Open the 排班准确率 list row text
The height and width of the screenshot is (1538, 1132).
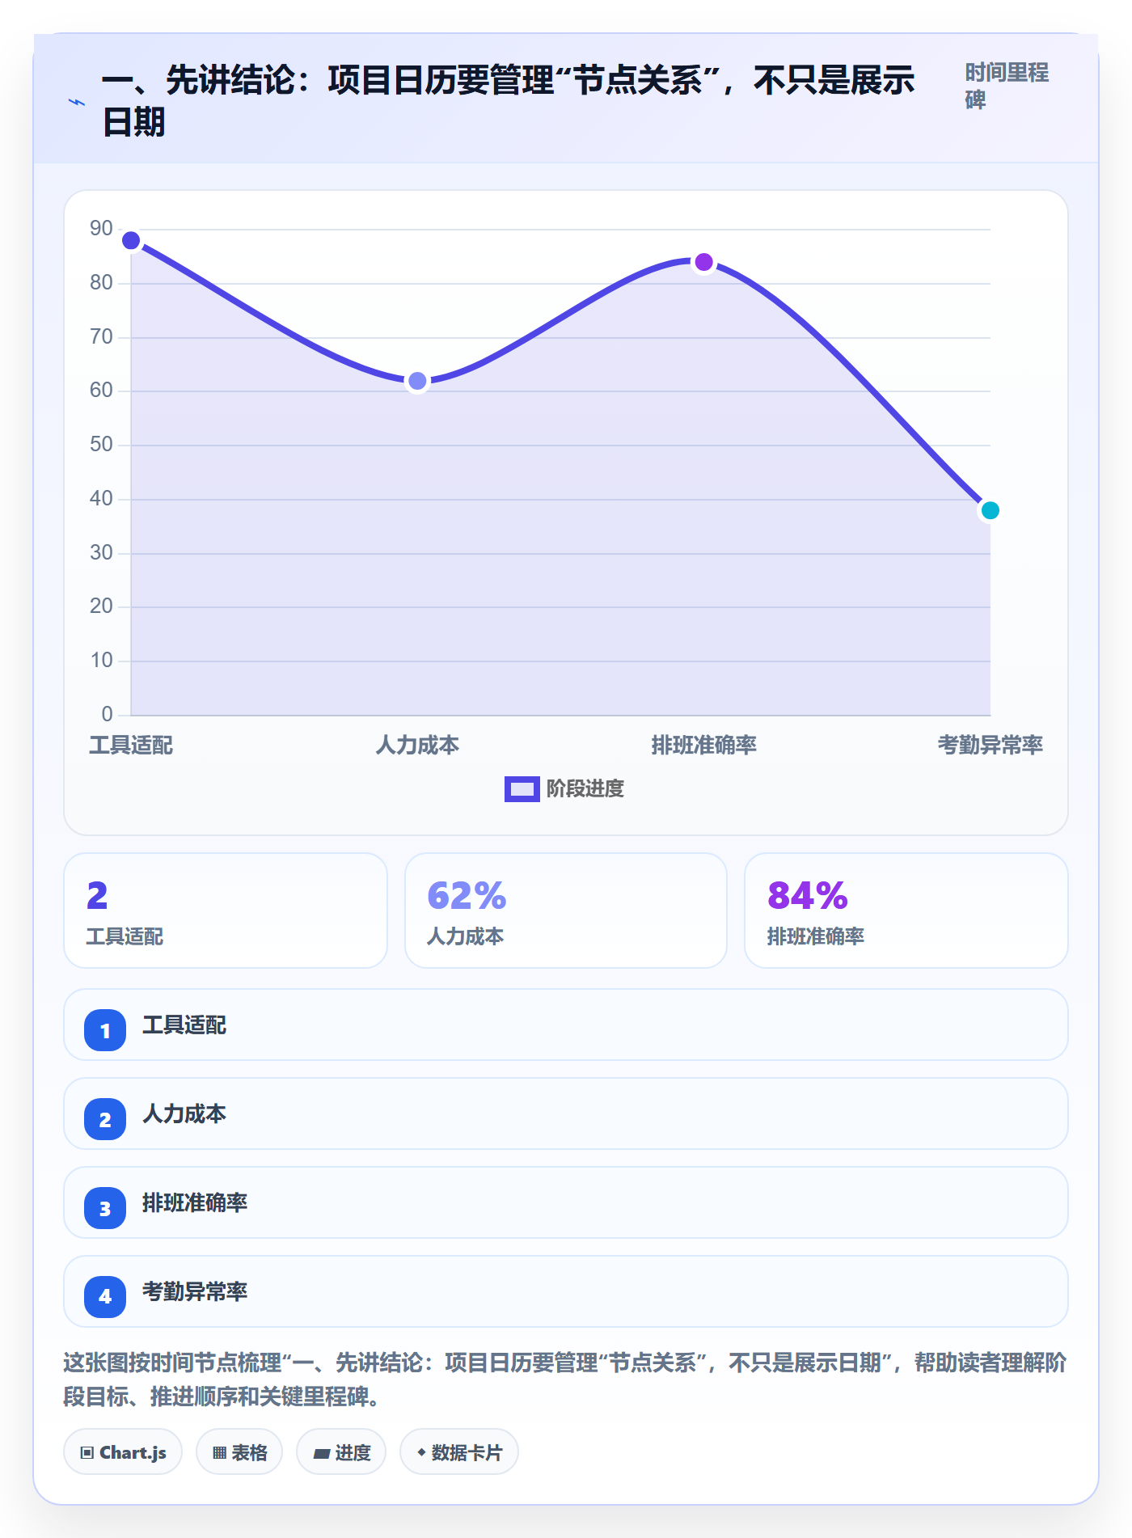click(195, 1202)
